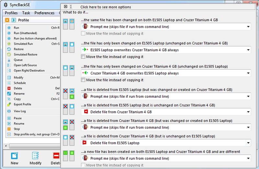The height and width of the screenshot is (169, 259).
Task: Open 'same file changed on both' action dropdown
Action: [166, 27]
